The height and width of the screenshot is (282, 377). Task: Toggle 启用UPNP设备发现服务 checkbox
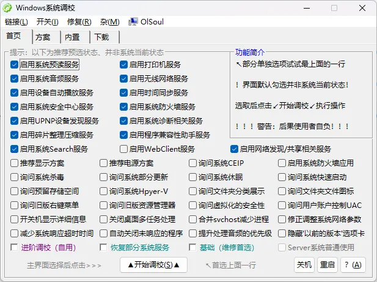[15, 121]
